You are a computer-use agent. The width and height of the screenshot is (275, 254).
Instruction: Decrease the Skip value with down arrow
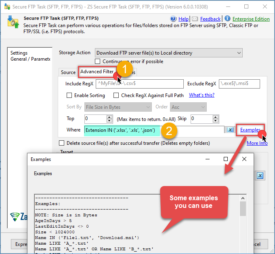pyautogui.click(x=215, y=121)
